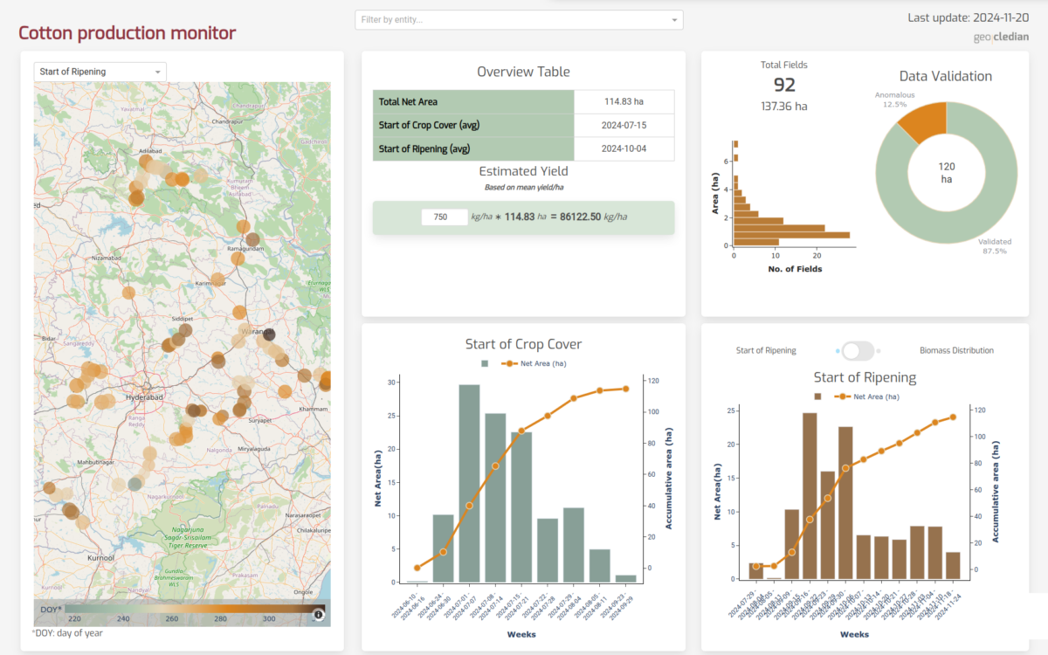Click the Total Fields count 92
This screenshot has width=1048, height=655.
784,85
